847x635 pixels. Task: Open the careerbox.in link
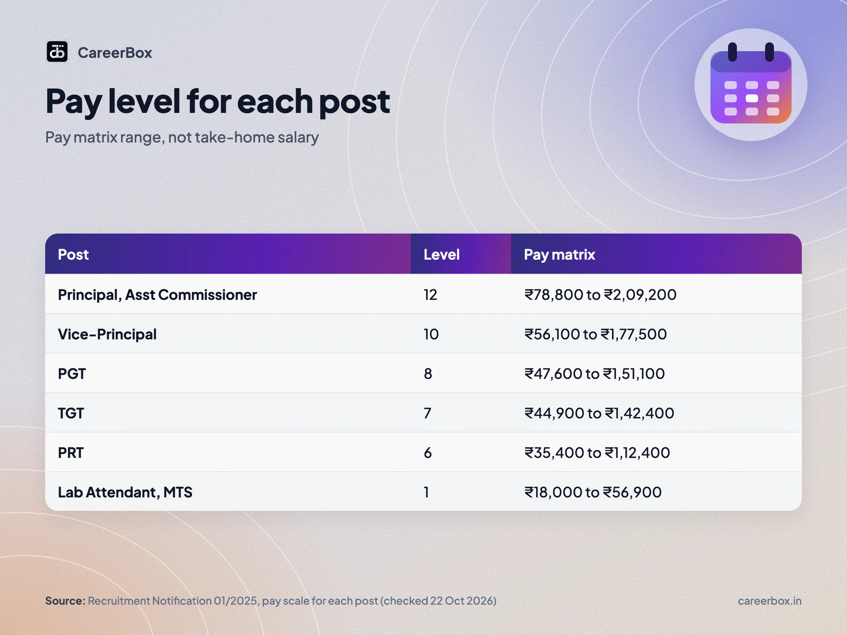tap(769, 601)
